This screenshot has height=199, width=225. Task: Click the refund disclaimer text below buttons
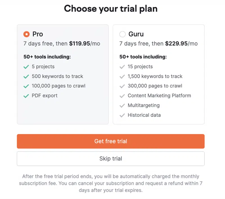point(111,183)
